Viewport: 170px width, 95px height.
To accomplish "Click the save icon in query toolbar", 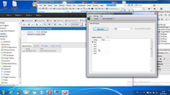I will pos(29,25).
